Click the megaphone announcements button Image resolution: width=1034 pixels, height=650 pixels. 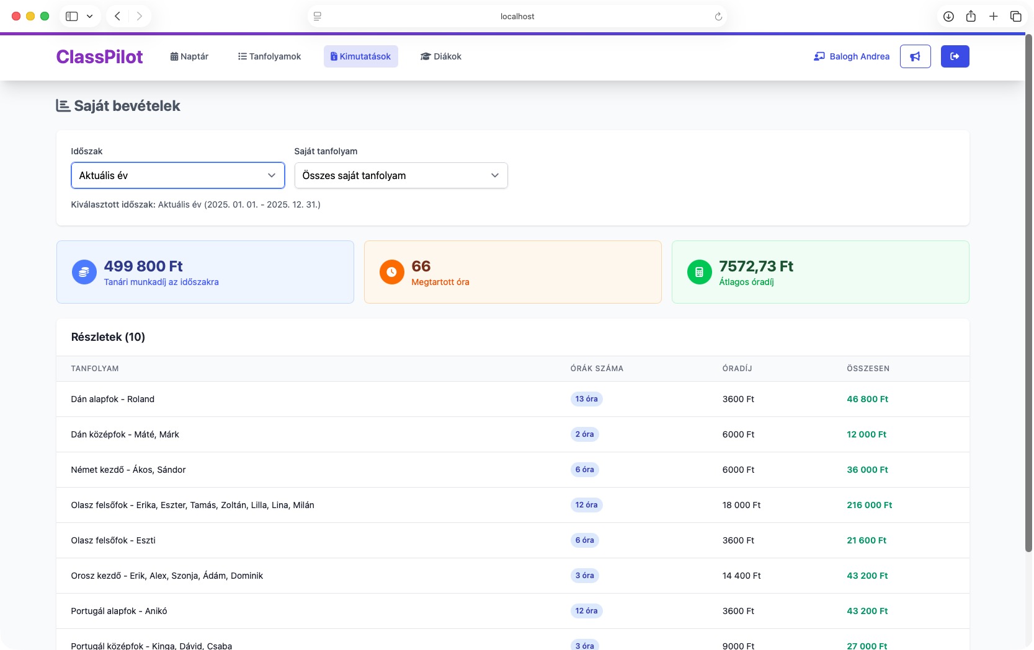915,56
